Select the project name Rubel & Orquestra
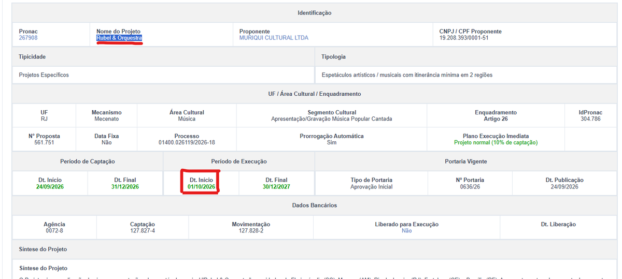Image resolution: width=622 pixels, height=279 pixels. pyautogui.click(x=119, y=38)
